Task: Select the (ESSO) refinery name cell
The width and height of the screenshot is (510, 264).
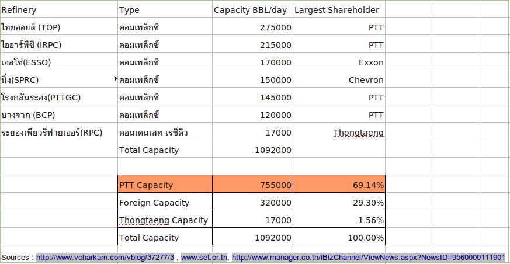Action: (x=58, y=62)
